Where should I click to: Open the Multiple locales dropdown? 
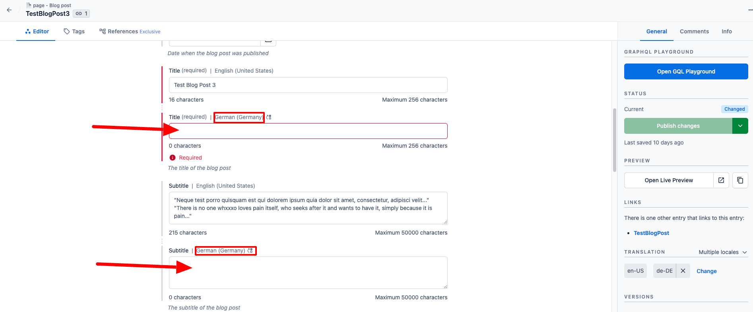[x=723, y=252]
